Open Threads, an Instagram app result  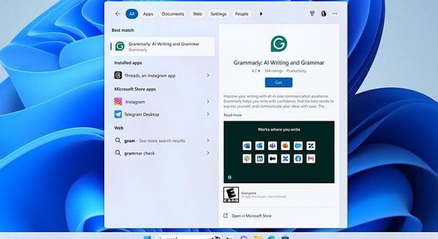pyautogui.click(x=162, y=75)
